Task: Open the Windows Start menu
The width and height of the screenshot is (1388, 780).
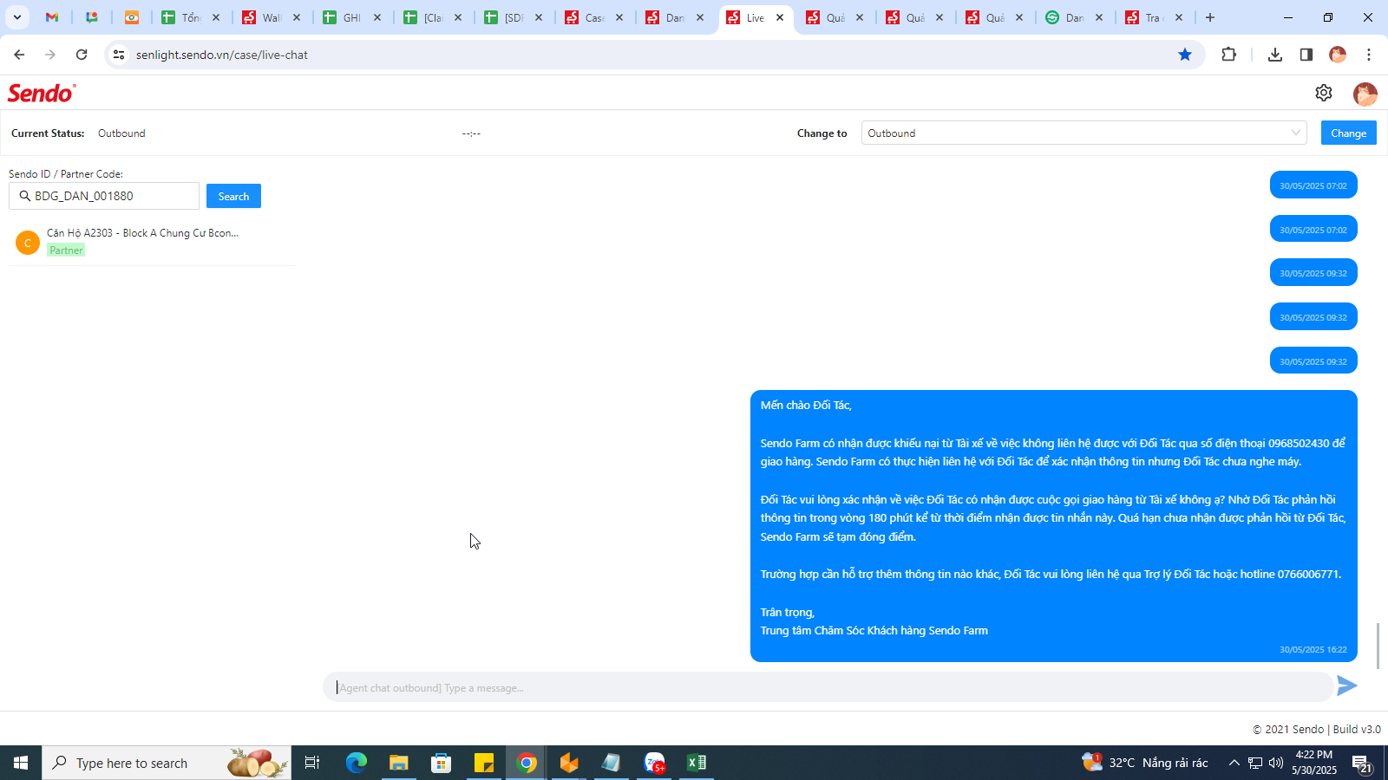Action: 21,763
